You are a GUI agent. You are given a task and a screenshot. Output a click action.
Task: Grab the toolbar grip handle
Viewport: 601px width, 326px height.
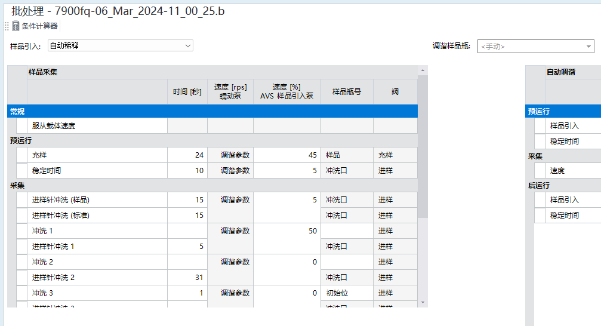click(x=7, y=26)
